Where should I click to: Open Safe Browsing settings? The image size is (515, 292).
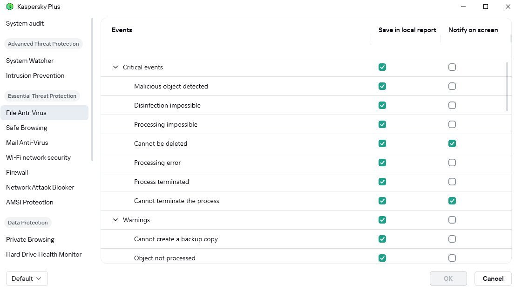pyautogui.click(x=27, y=128)
